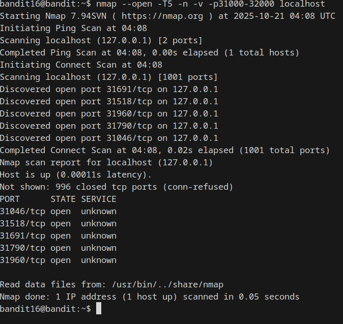Click the STATE column header
This screenshot has height=324, width=343.
63,199
